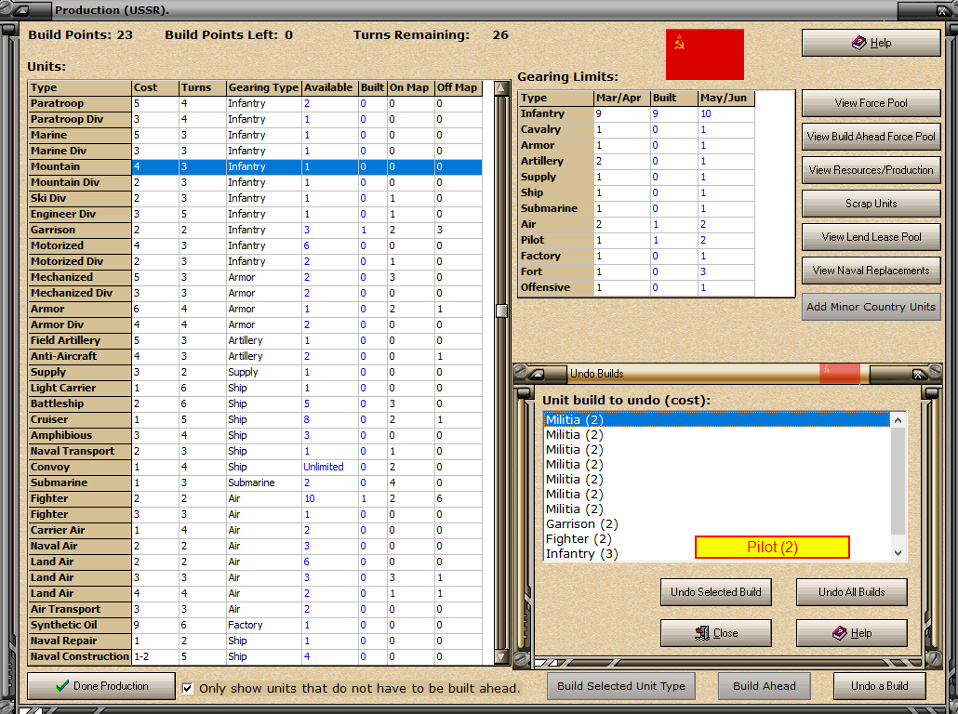Image resolution: width=958 pixels, height=714 pixels.
Task: Click the Off Map column header
Action: coord(458,87)
